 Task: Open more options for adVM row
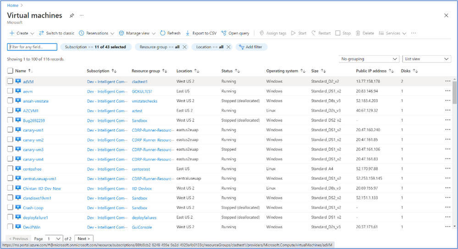click(447, 81)
